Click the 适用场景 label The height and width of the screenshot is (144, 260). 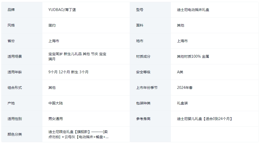point(15,56)
